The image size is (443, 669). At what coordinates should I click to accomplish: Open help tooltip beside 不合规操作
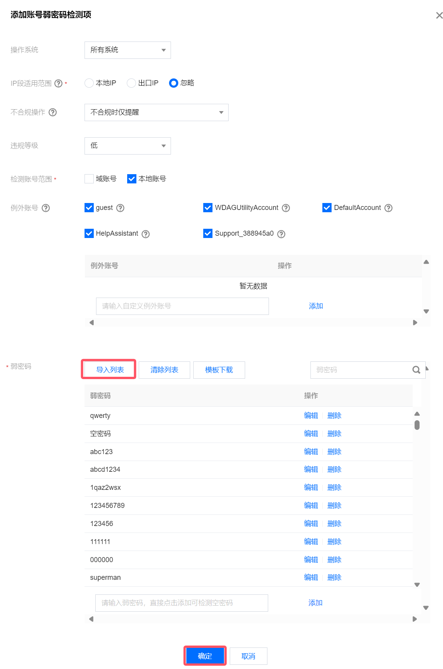53,112
